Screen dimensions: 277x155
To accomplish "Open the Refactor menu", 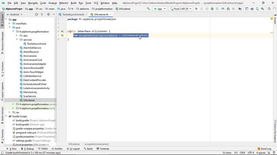I will (64, 3).
